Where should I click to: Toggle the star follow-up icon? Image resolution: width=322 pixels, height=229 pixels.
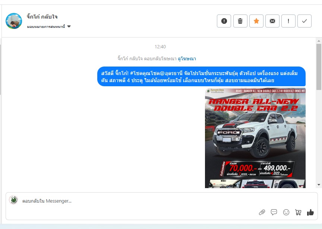256,21
